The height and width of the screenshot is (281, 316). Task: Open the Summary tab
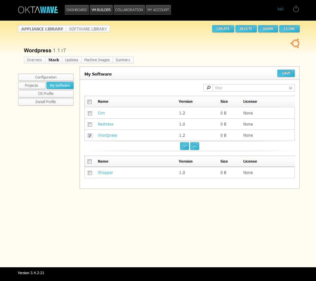(123, 60)
